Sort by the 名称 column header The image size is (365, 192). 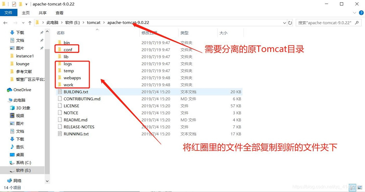coord(60,33)
